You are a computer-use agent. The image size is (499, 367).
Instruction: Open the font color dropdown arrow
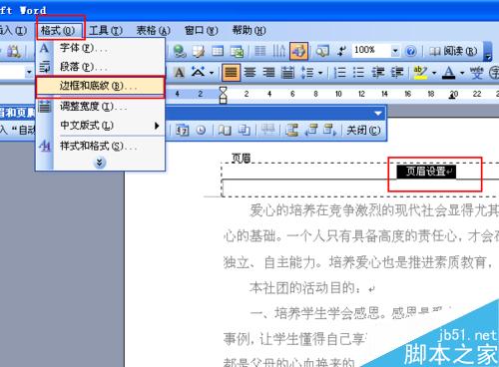(x=462, y=72)
